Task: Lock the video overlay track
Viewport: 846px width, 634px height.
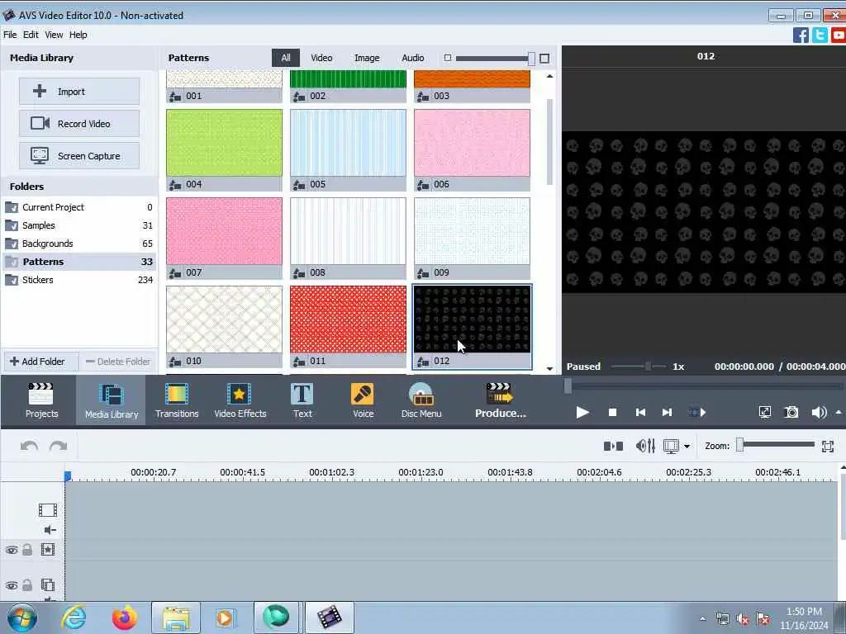Action: coord(27,585)
